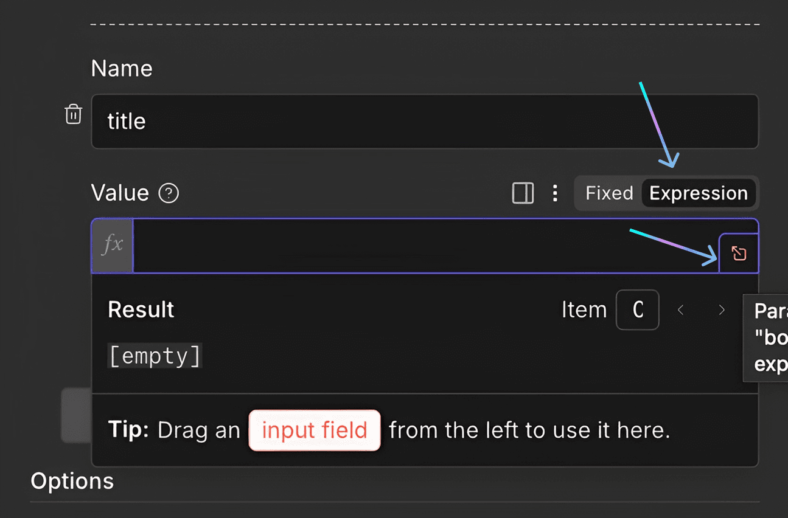
Task: Expand the Options section heading
Action: click(x=72, y=481)
